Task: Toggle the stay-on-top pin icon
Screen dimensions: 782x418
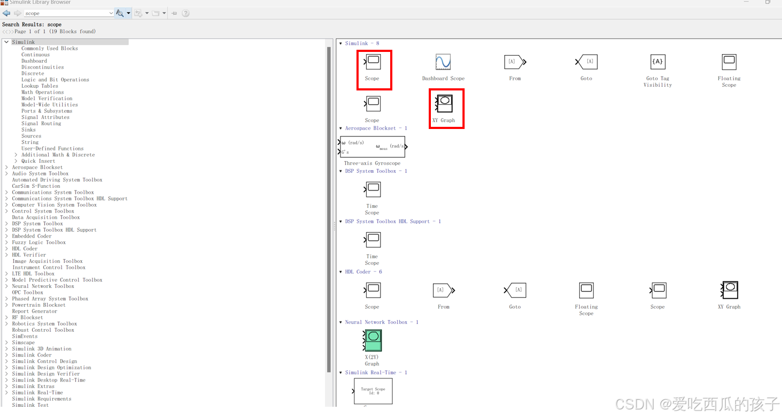Action: pyautogui.click(x=174, y=13)
